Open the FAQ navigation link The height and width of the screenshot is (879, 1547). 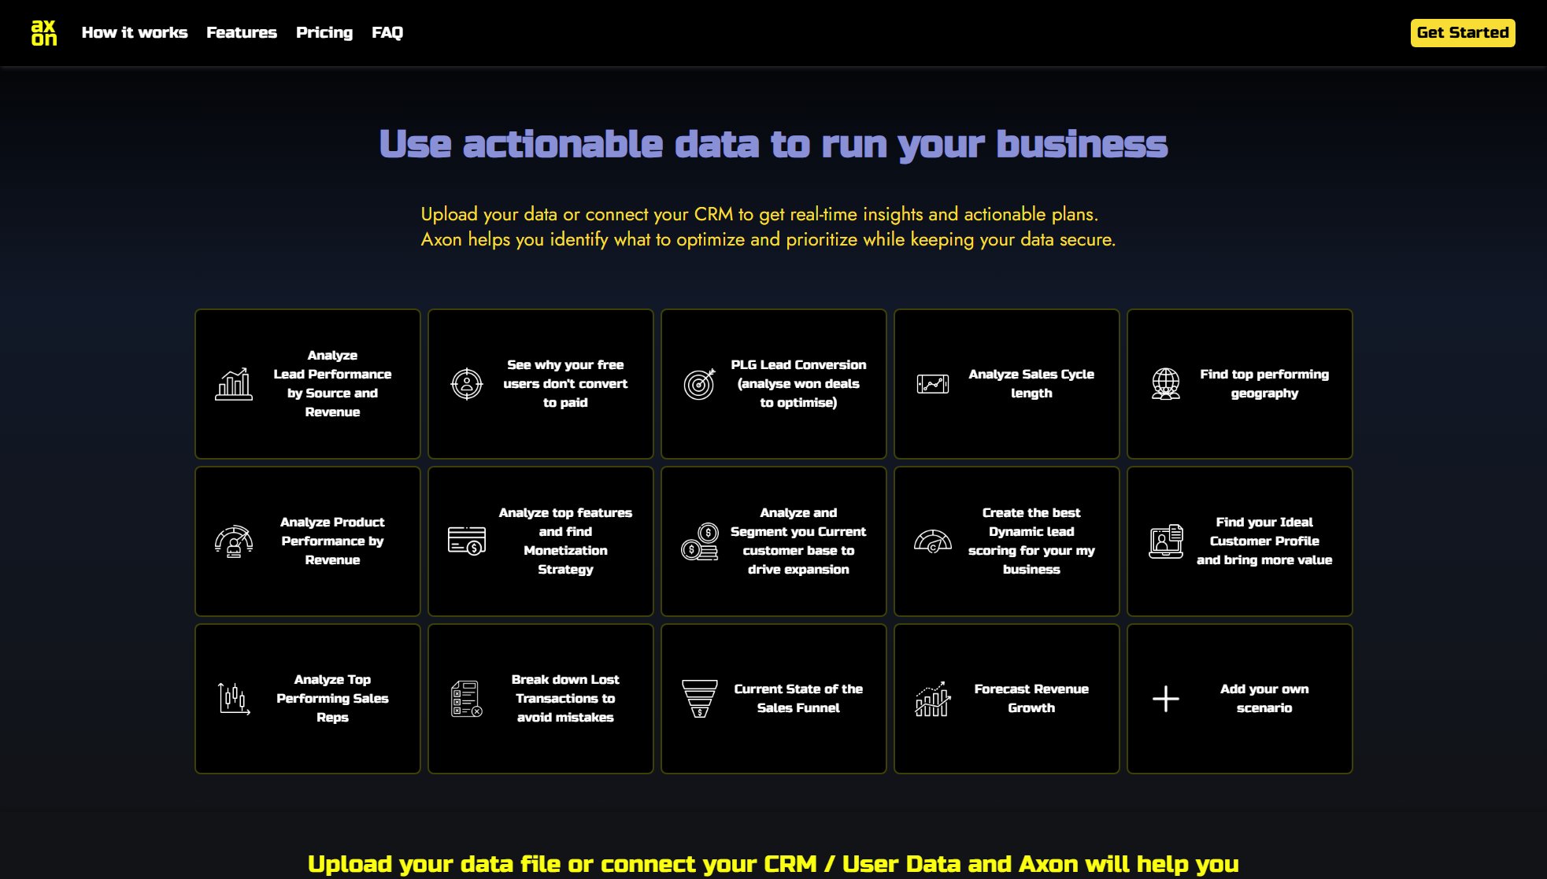pos(387,33)
